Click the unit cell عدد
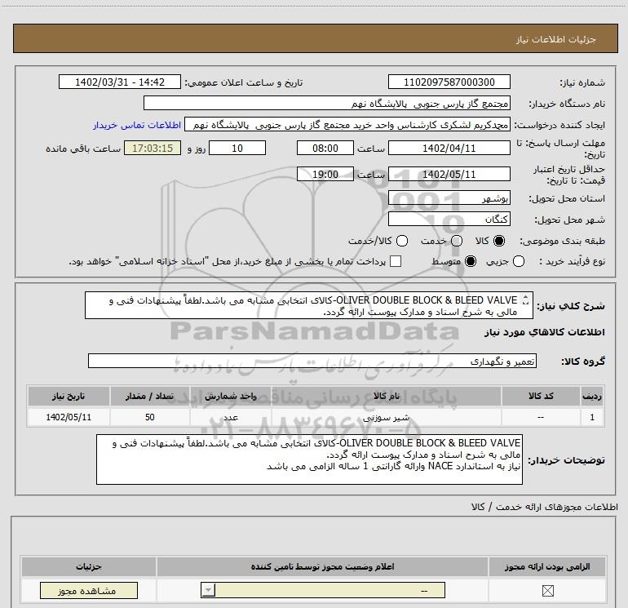628x608 pixels. [x=231, y=417]
